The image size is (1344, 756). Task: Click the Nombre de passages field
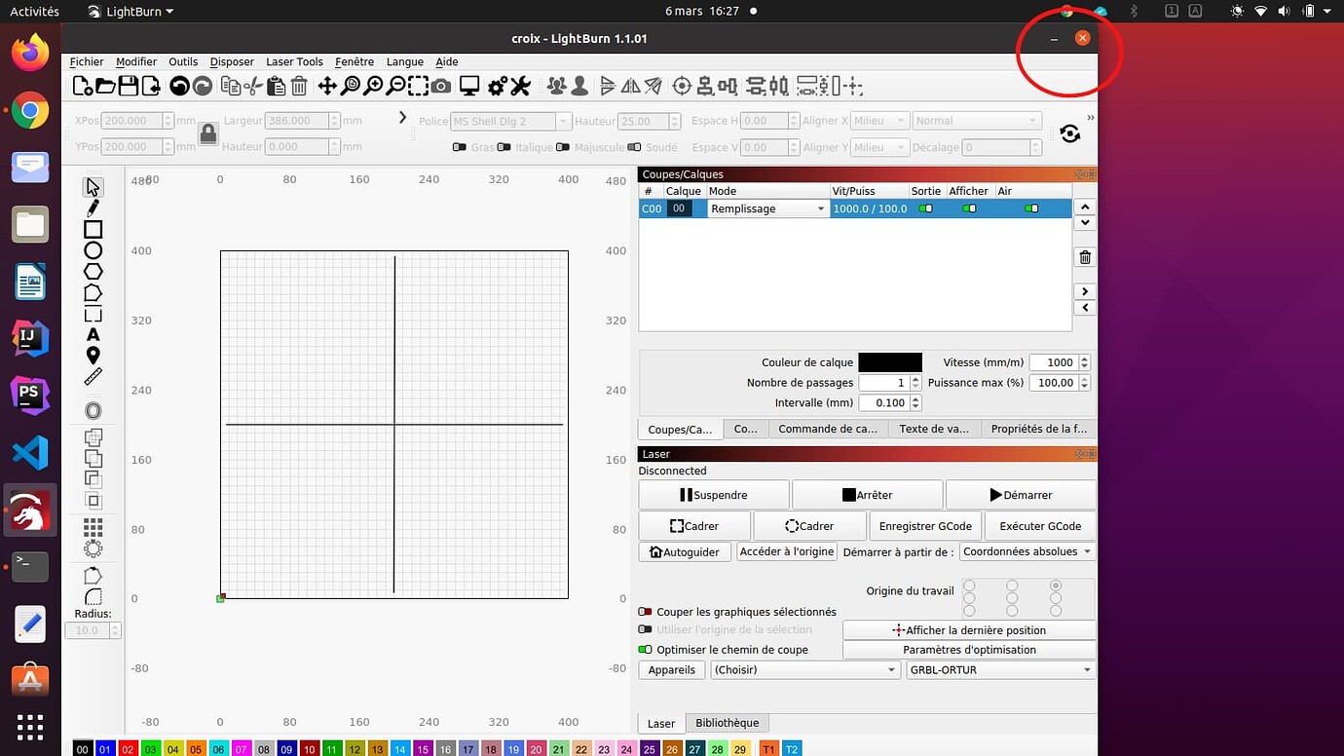884,383
